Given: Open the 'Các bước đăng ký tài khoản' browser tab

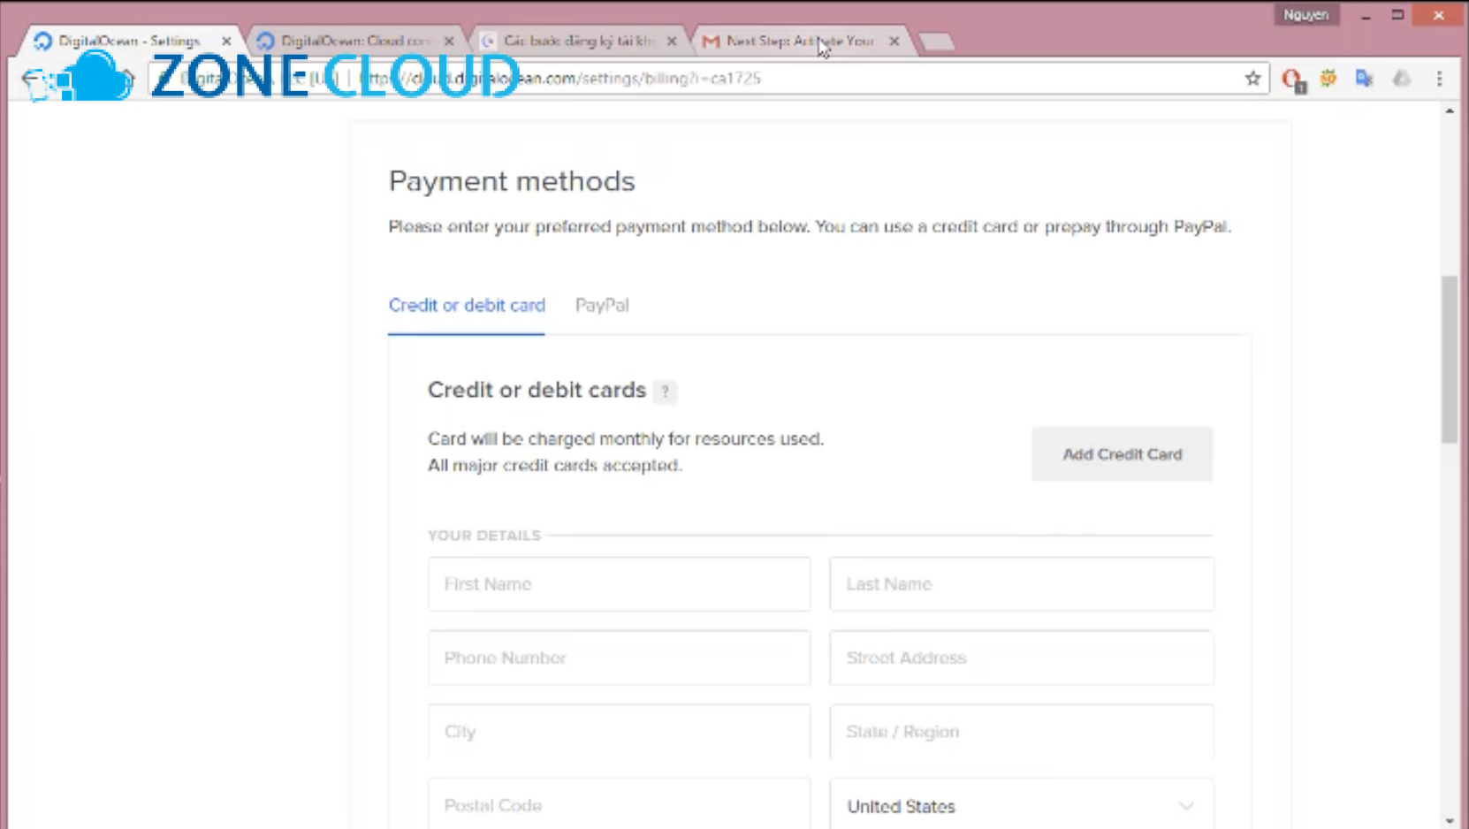Looking at the screenshot, I should pos(578,41).
